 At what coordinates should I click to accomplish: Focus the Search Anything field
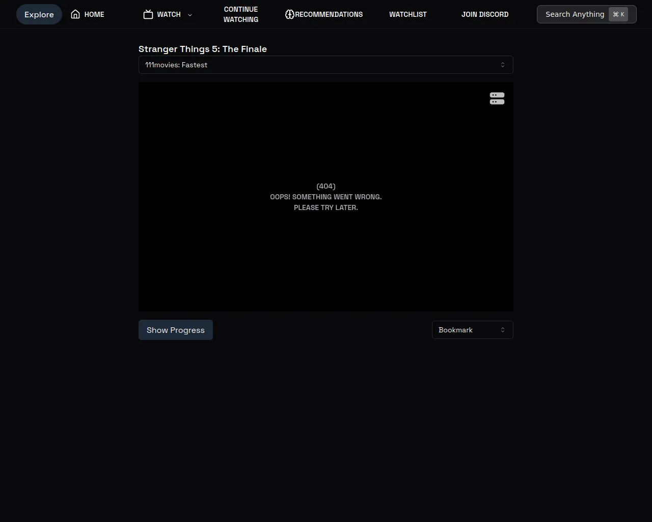click(575, 14)
